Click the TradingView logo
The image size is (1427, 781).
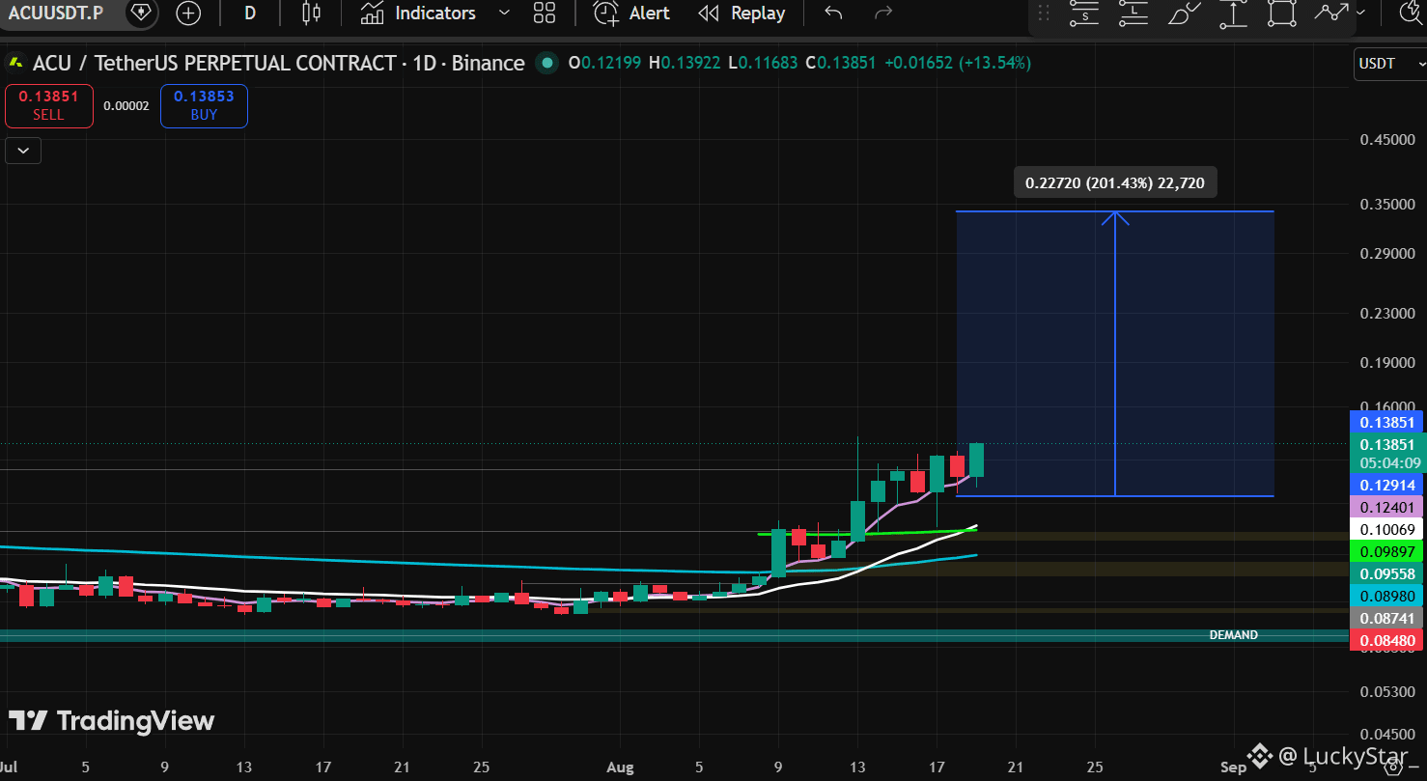pyautogui.click(x=112, y=721)
